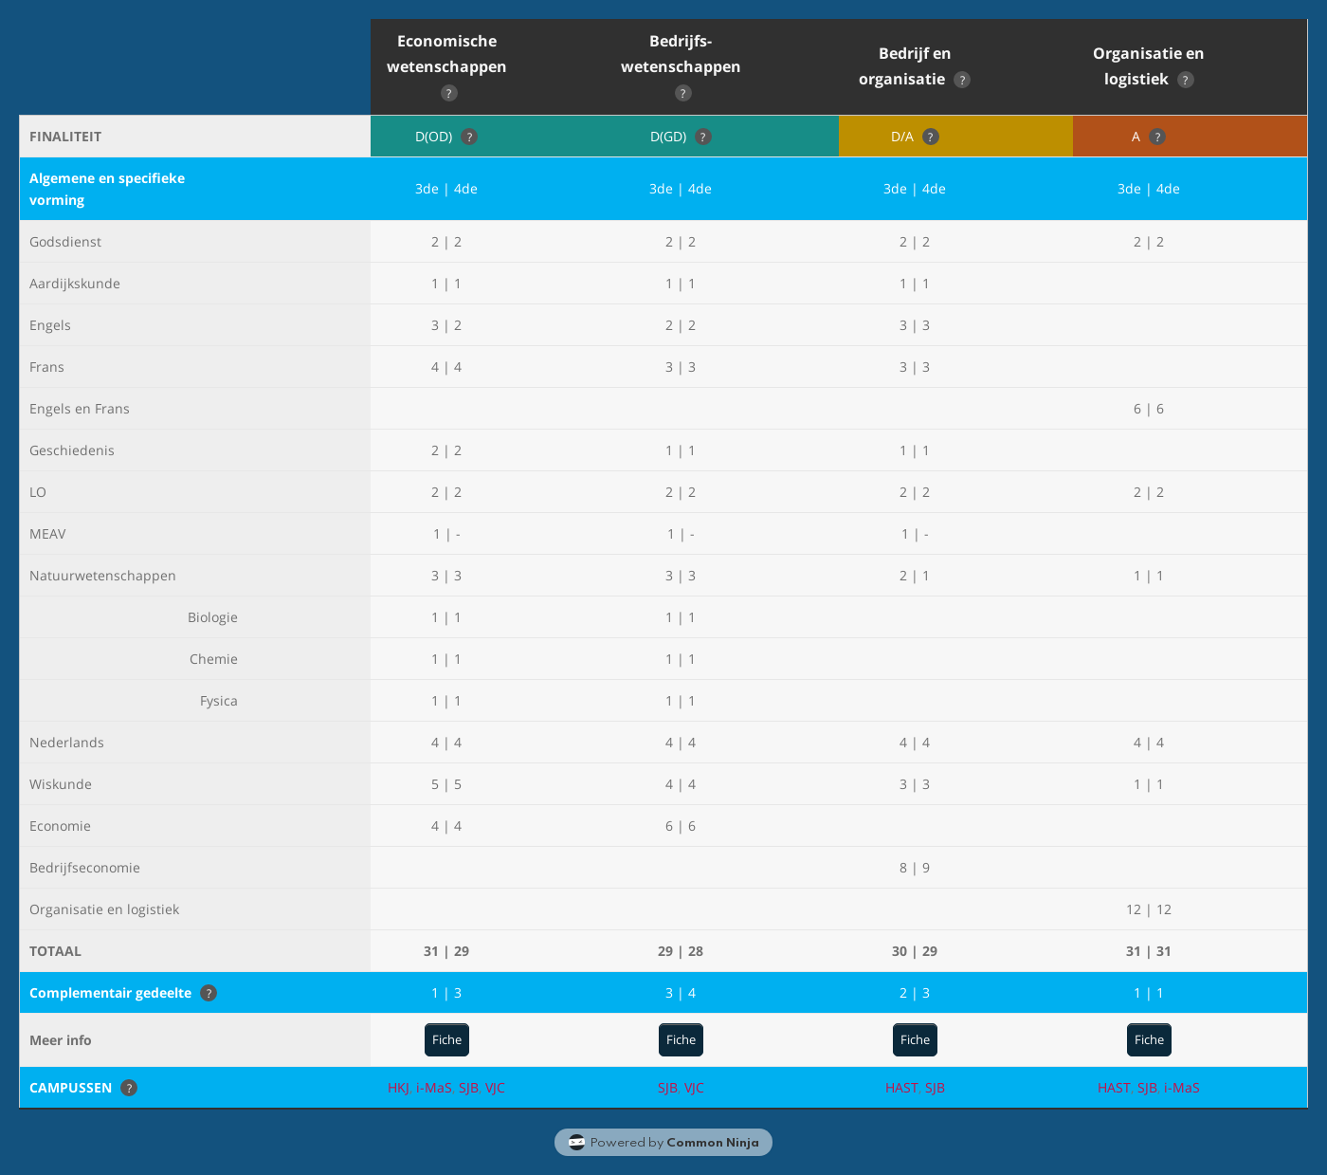Show info for Complementair gedeelte
Image resolution: width=1327 pixels, height=1175 pixels.
(x=209, y=993)
